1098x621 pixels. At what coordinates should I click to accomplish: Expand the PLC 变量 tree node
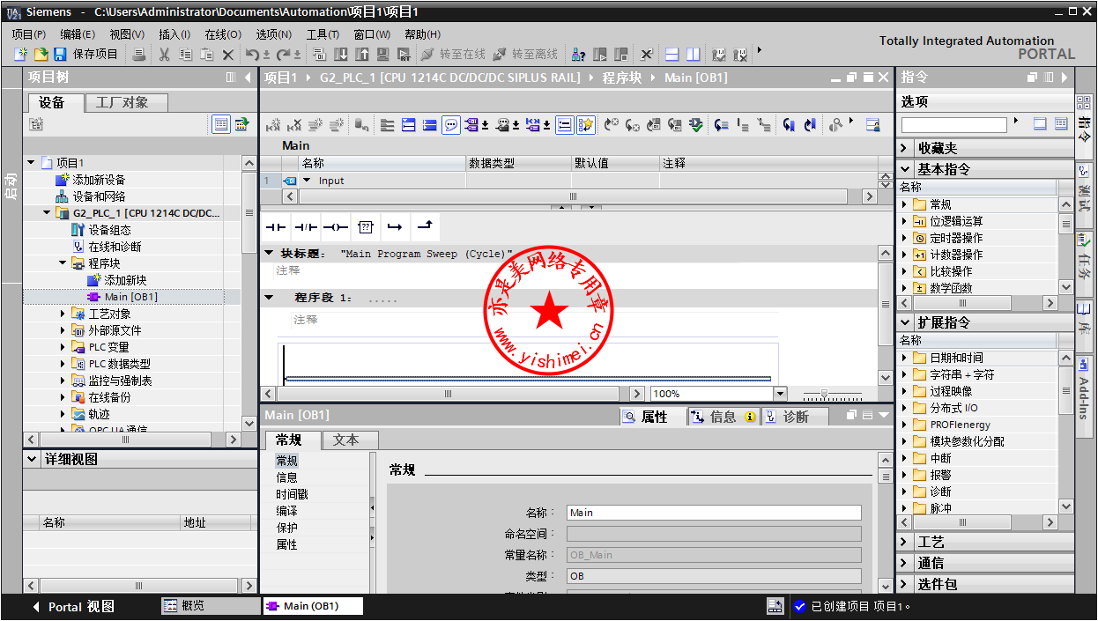63,347
